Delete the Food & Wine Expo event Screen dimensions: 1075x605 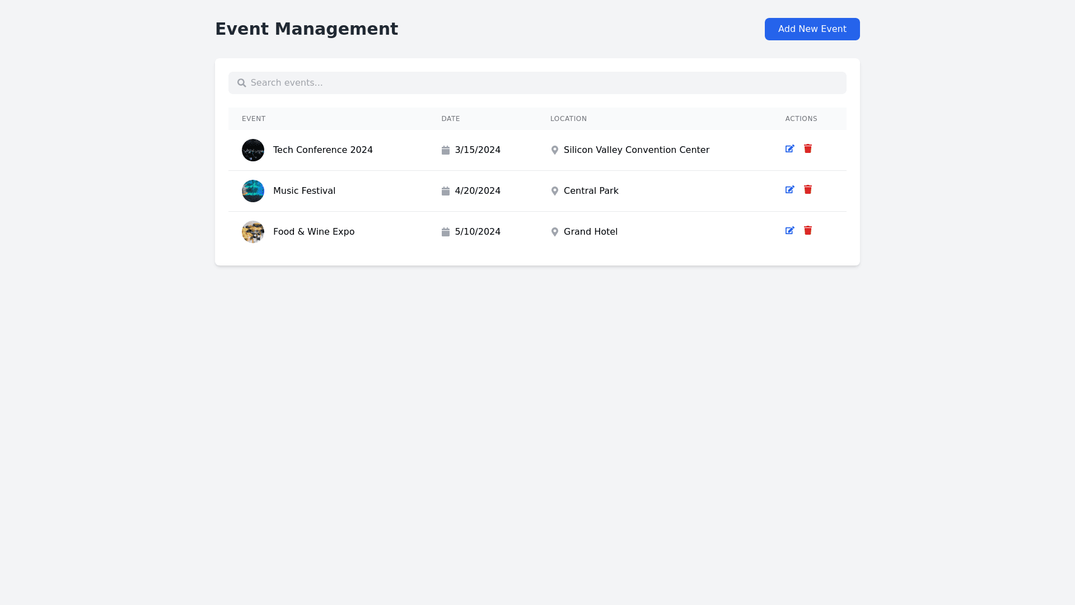tap(807, 230)
